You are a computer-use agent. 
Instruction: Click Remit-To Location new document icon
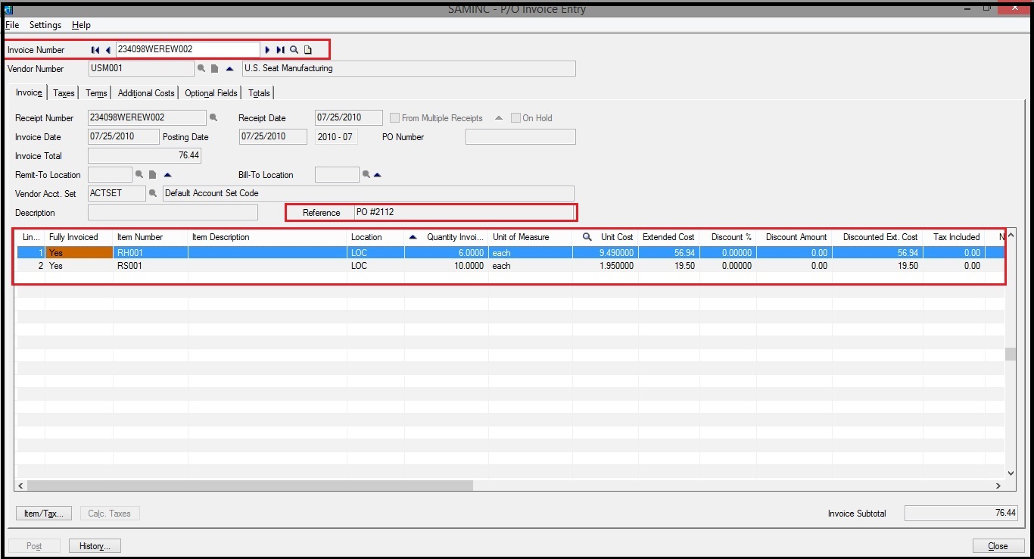152,175
